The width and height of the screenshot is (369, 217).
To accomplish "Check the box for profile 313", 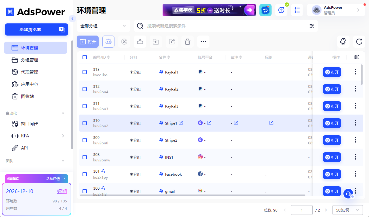I will (85, 72).
